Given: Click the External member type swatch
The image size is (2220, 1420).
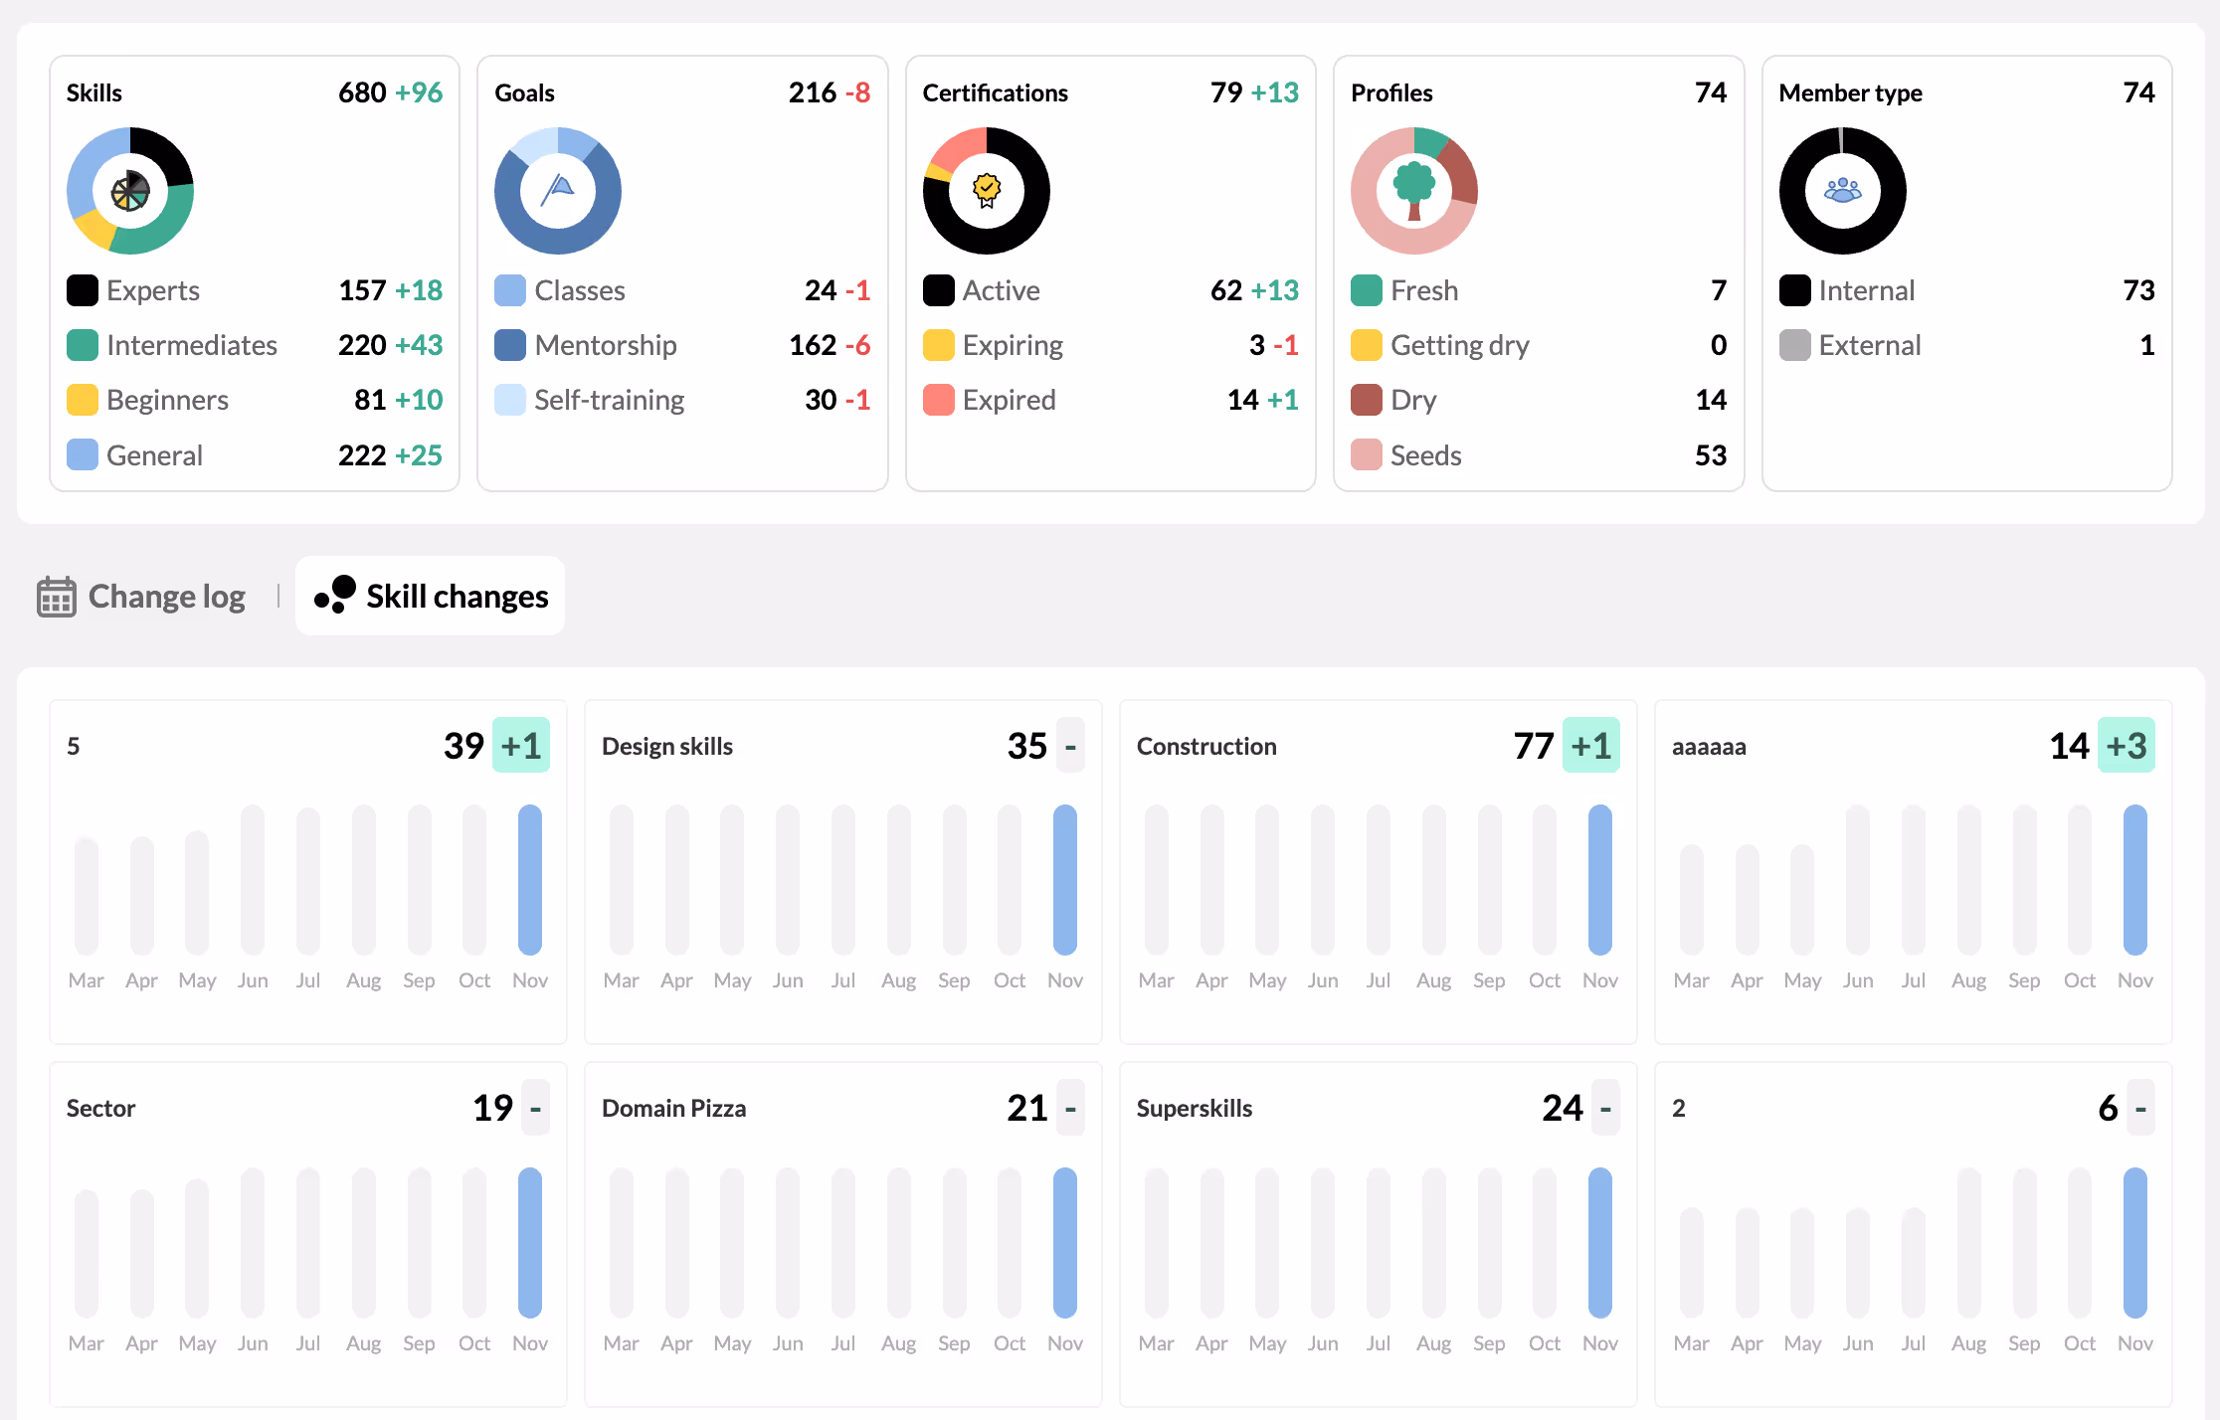Looking at the screenshot, I should point(1794,345).
